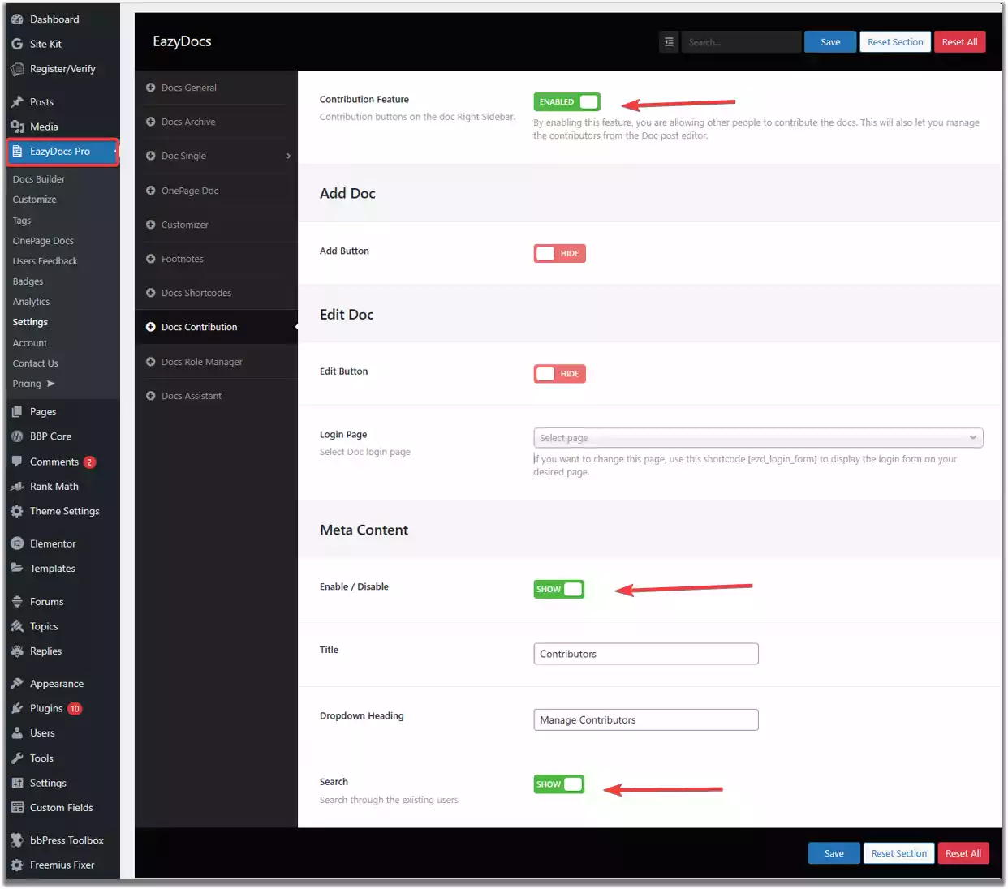This screenshot has height=889, width=1008.
Task: Click the expand-all options icon beside search
Action: point(669,42)
